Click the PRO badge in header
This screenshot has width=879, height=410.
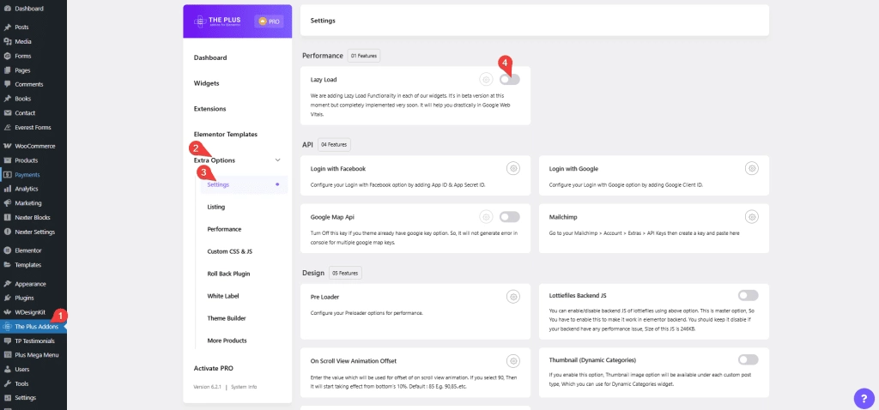click(269, 21)
